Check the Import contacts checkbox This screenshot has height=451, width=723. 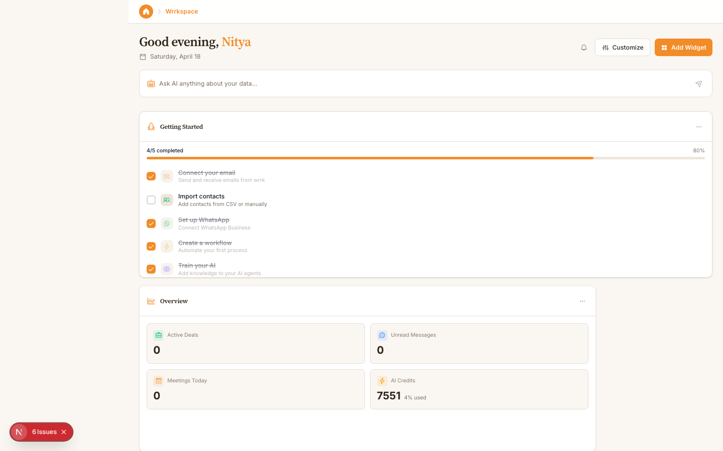151,200
